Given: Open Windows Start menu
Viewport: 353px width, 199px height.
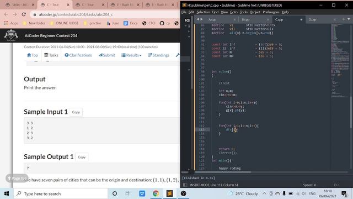Looking at the screenshot, I should (7, 193).
